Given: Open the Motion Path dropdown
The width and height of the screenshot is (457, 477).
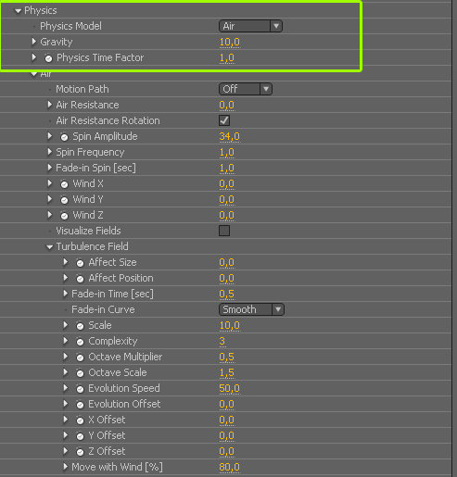Looking at the screenshot, I should point(246,89).
